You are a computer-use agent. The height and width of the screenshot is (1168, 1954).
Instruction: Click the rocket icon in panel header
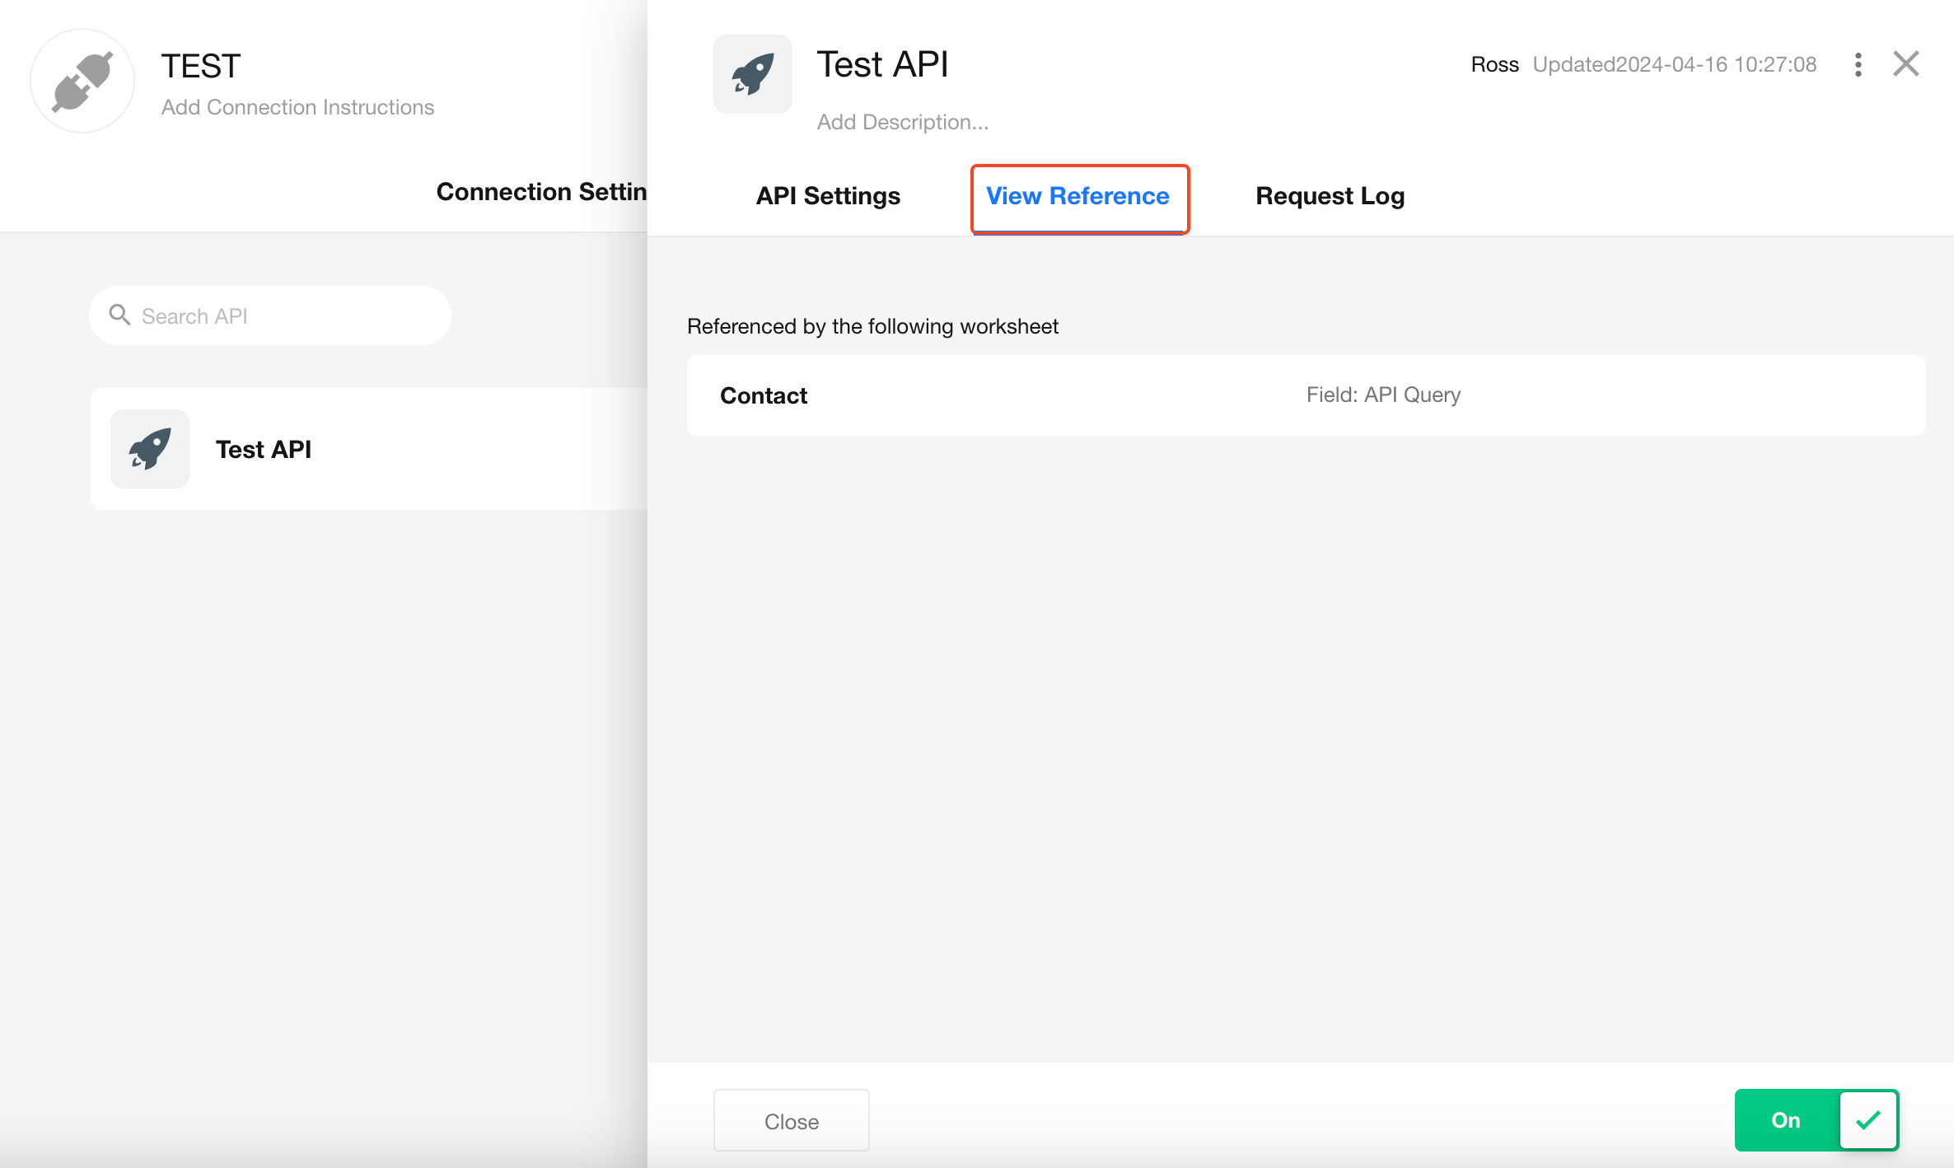tap(752, 74)
